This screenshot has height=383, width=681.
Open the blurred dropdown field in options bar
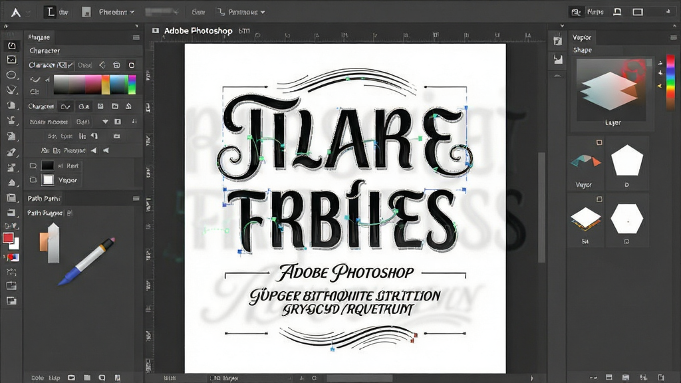162,12
